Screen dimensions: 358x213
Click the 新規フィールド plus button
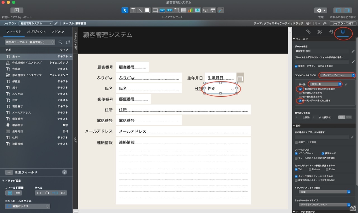click(9, 172)
